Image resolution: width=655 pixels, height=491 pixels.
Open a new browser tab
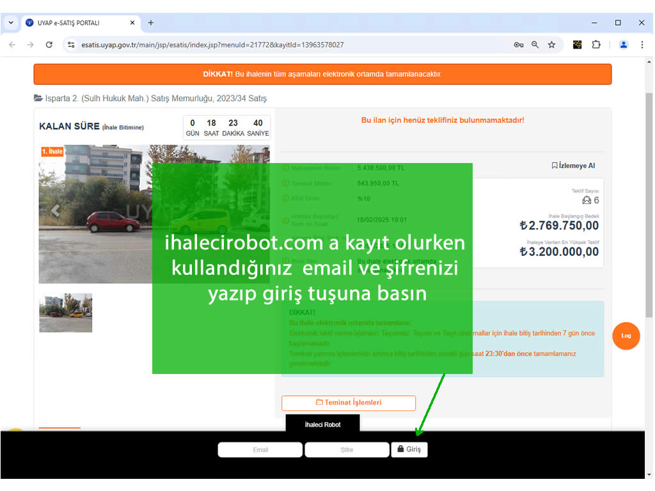[x=151, y=22]
